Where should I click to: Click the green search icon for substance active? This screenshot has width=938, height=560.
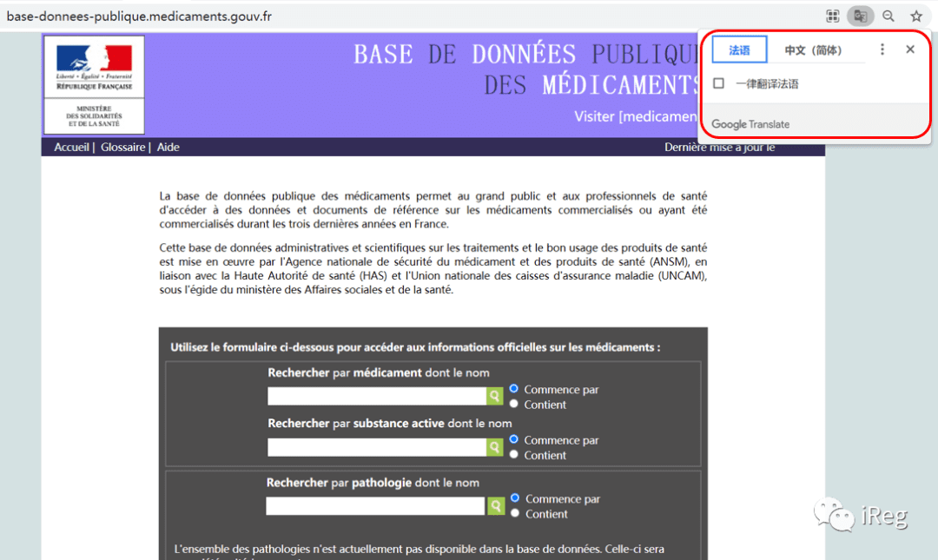495,447
